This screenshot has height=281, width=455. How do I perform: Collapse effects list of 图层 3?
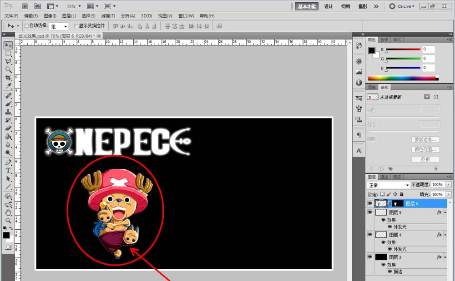point(445,257)
